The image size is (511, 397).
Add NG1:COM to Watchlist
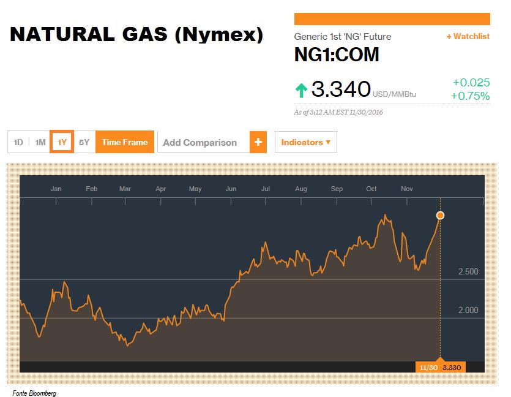coord(468,37)
